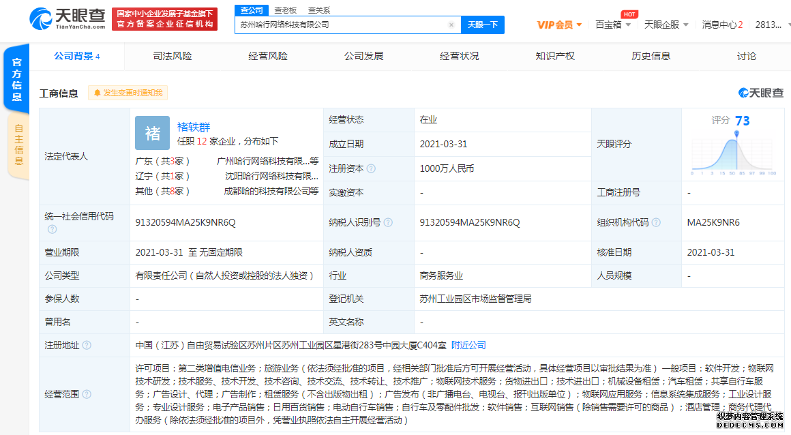Click the 苏州工业园区市场监督管理局 cell
Viewport: 791px width, 435px height.
(x=475, y=299)
